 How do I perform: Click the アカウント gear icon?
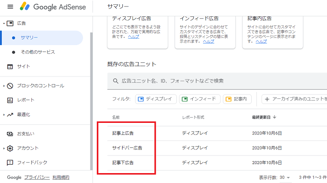tap(10, 148)
